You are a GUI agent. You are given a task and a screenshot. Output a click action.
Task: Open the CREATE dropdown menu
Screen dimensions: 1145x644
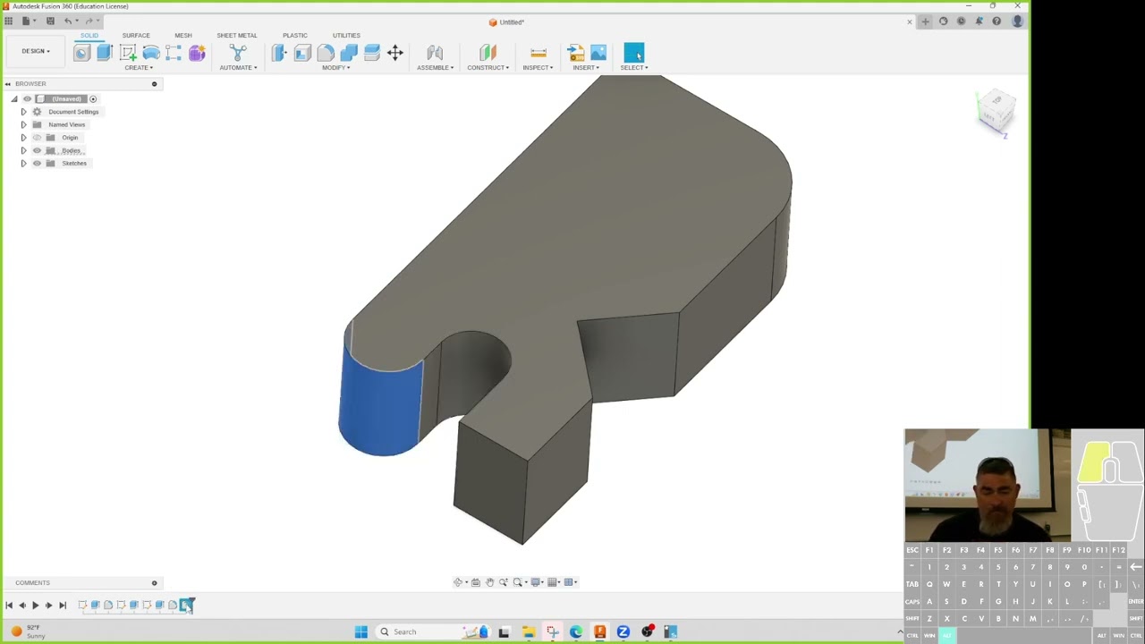(x=139, y=68)
